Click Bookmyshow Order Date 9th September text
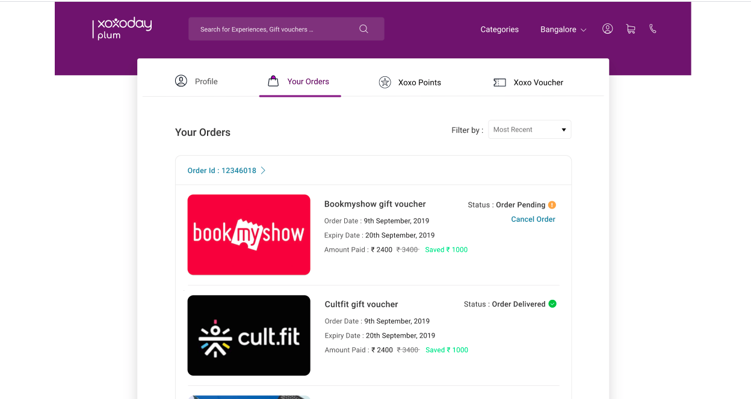751x399 pixels. [377, 221]
